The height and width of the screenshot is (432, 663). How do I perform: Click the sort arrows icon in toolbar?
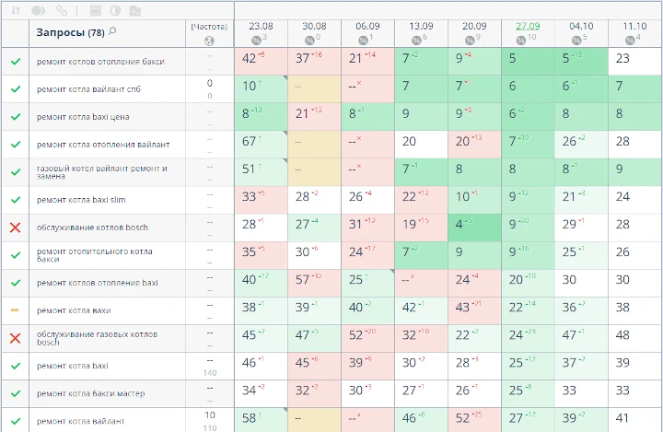[x=15, y=10]
